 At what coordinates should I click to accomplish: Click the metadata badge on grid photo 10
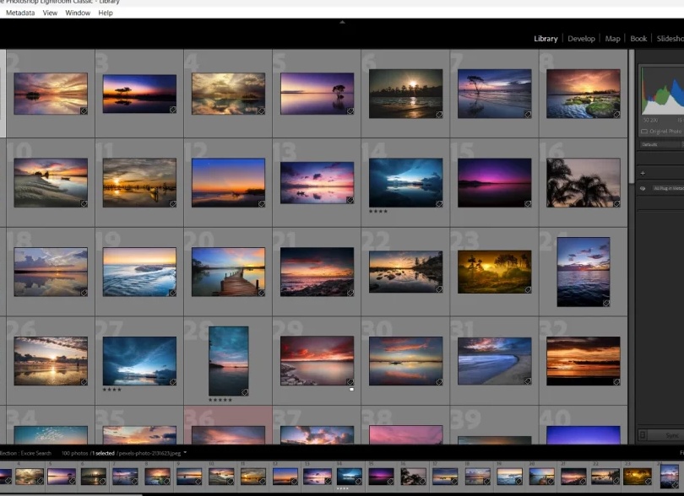84,203
